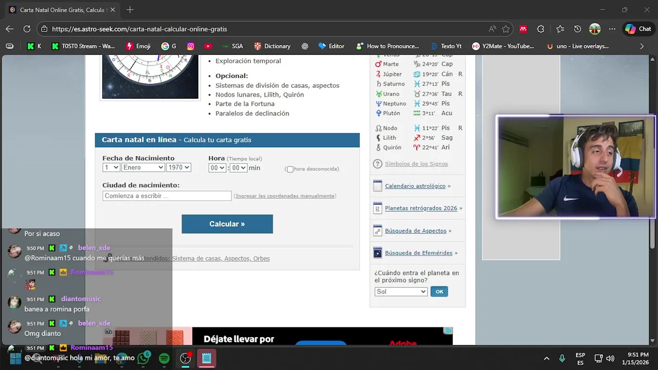Open the ChatGPT bookmark icon

(305, 46)
